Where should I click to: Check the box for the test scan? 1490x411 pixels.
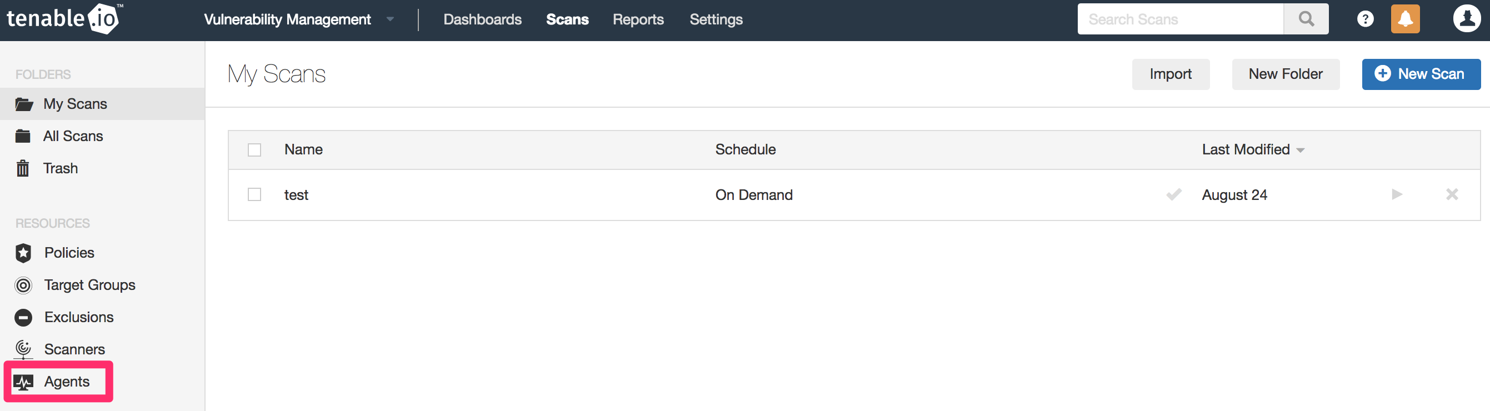(x=254, y=195)
